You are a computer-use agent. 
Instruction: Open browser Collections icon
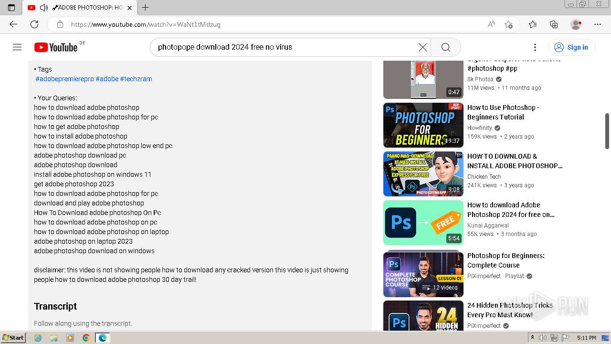pyautogui.click(x=554, y=24)
